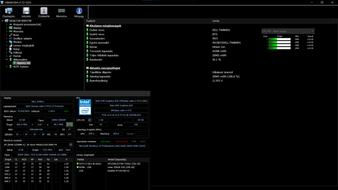Click the Intel UHD Graphics 620 name field

coord(121,106)
